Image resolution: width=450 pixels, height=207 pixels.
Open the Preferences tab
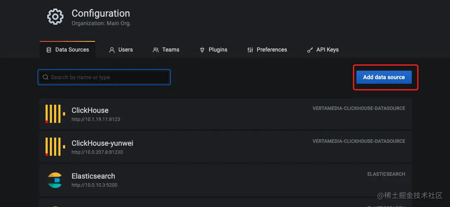pos(267,50)
